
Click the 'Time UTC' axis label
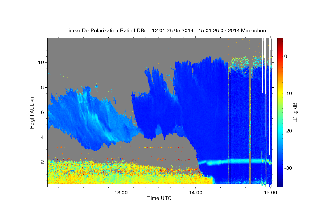pyautogui.click(x=159, y=199)
